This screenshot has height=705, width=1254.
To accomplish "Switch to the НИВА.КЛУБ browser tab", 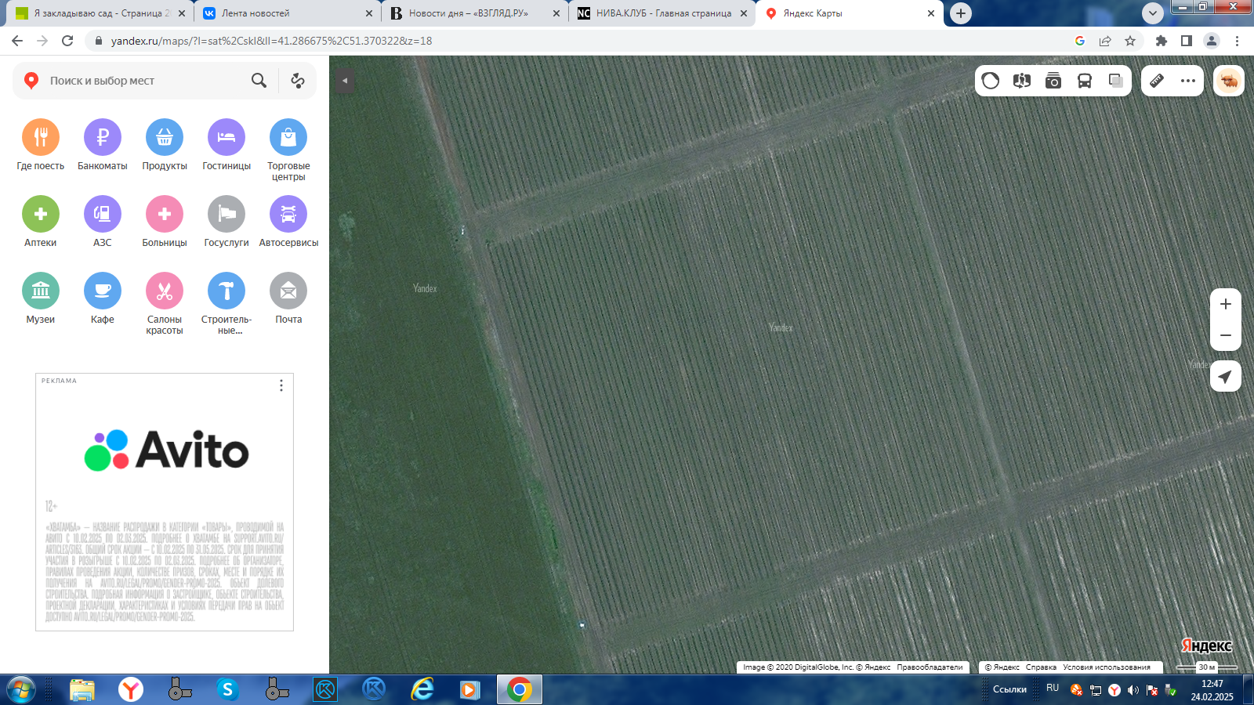I will pos(662,13).
